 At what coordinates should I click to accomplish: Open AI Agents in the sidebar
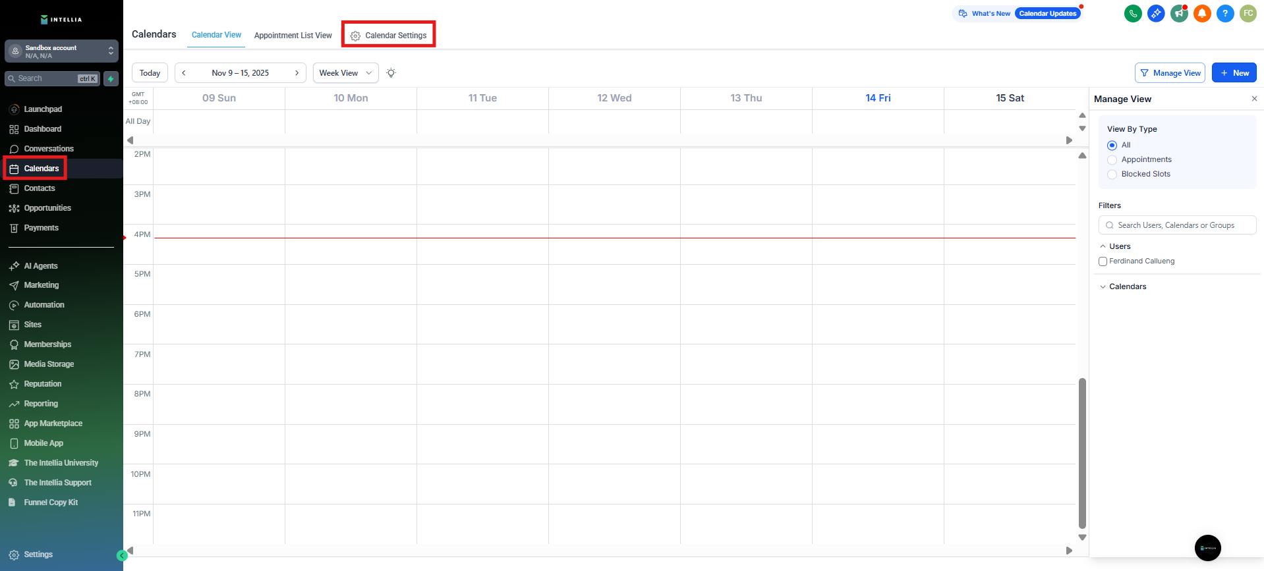tap(41, 266)
